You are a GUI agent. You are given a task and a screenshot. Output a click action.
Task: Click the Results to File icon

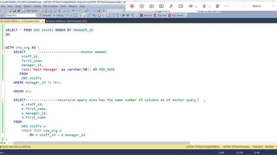[x=108, y=15]
